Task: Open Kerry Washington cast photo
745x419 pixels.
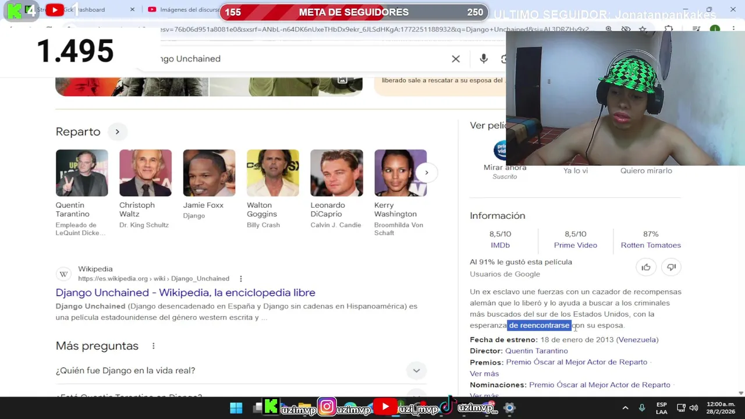Action: [400, 173]
